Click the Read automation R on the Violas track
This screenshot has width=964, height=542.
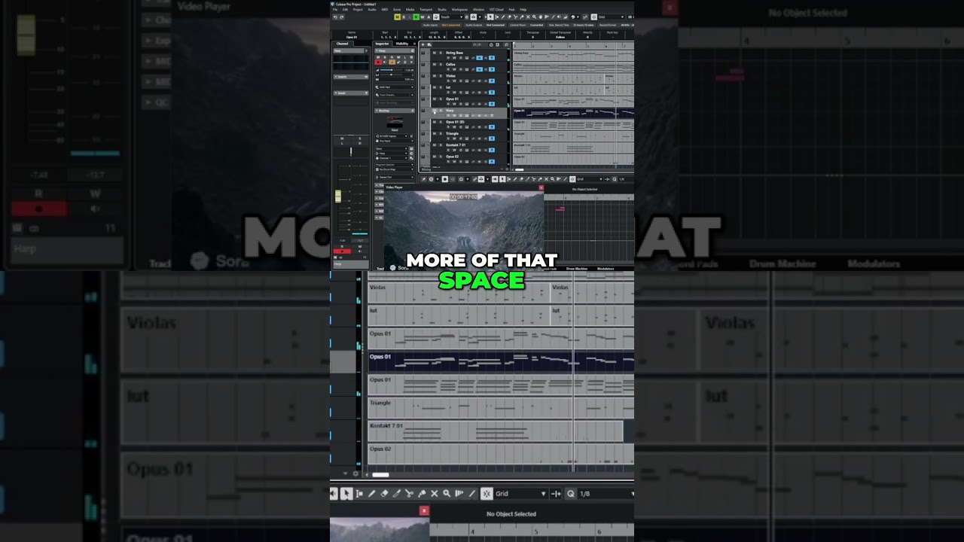point(448,81)
